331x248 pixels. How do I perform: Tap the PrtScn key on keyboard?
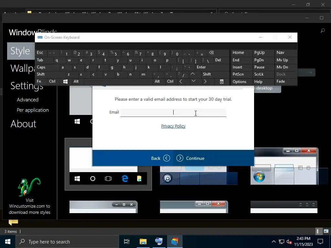point(241,74)
